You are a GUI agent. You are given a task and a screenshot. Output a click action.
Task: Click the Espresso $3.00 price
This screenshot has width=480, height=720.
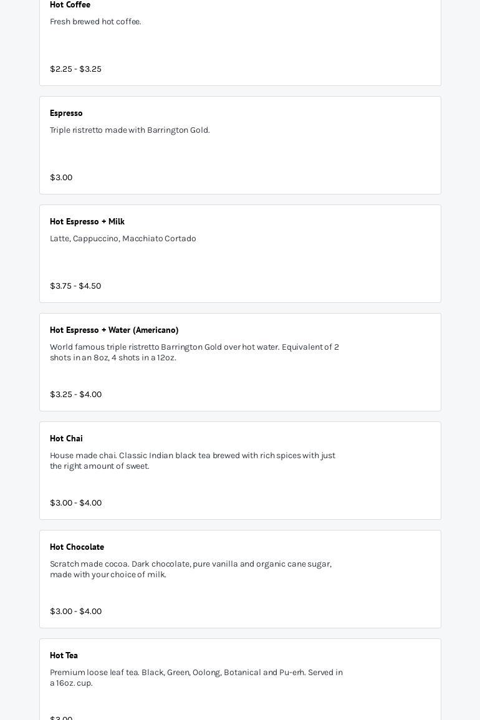61,178
